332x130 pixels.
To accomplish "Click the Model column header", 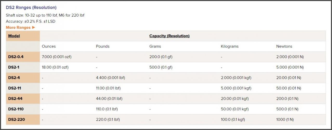I will pyautogui.click(x=14, y=36).
